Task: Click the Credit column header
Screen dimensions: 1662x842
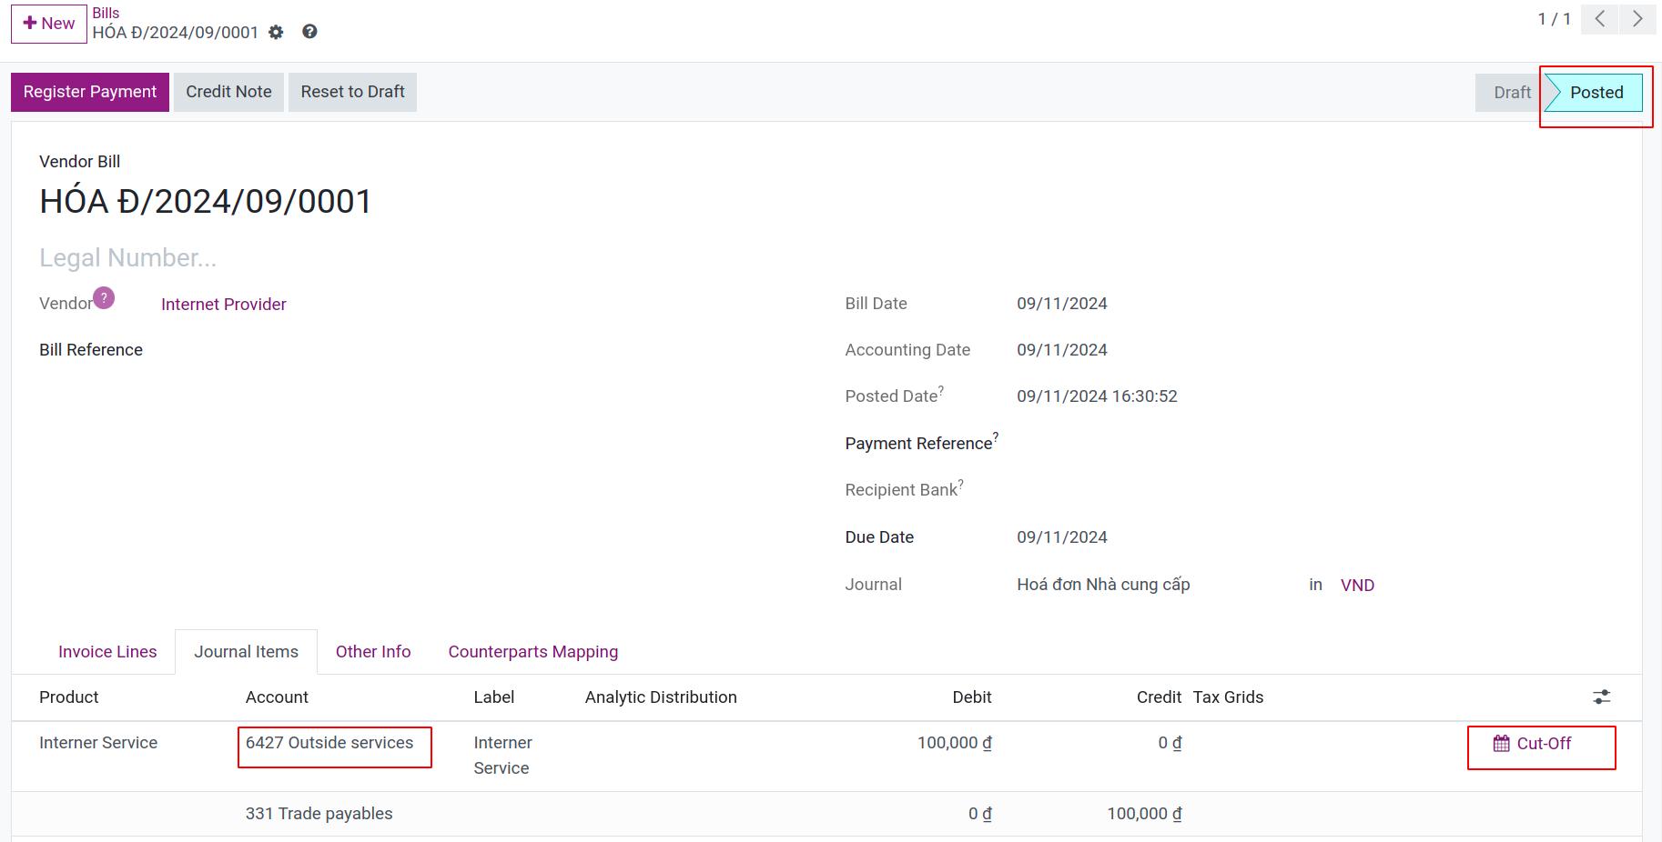Action: [x=1159, y=697]
